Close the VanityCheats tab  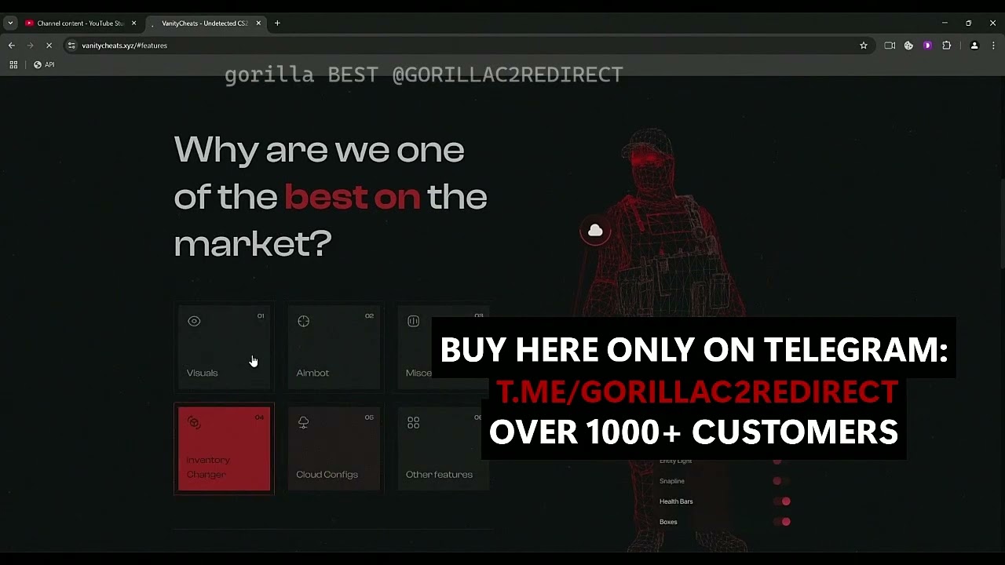[x=258, y=24]
